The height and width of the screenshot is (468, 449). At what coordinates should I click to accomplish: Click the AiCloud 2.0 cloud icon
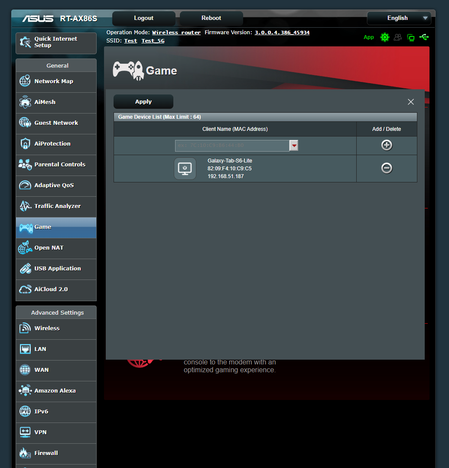coord(25,289)
